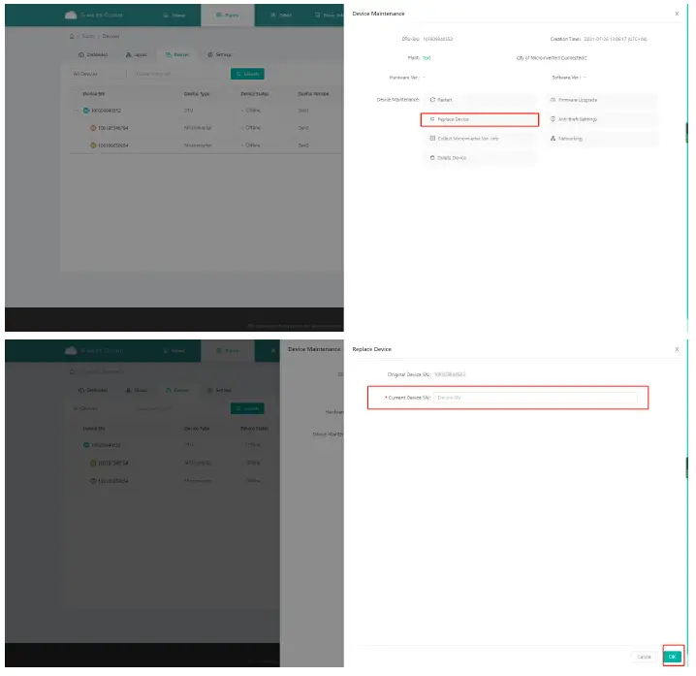Screen dimensions: 696x676
Task: Click SN search field behind Device Maintenance panel
Action: pyautogui.click(x=177, y=74)
